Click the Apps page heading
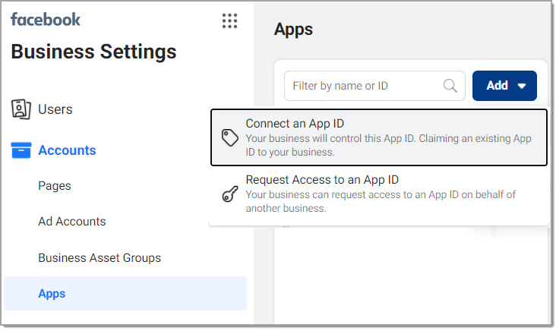This screenshot has width=556, height=331. point(293,30)
